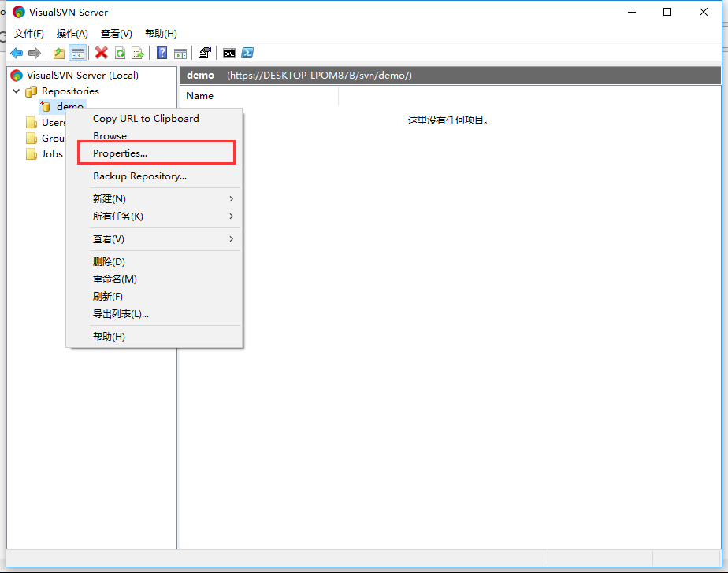Click the Up one level folder icon
This screenshot has height=573, width=728.
click(x=59, y=54)
